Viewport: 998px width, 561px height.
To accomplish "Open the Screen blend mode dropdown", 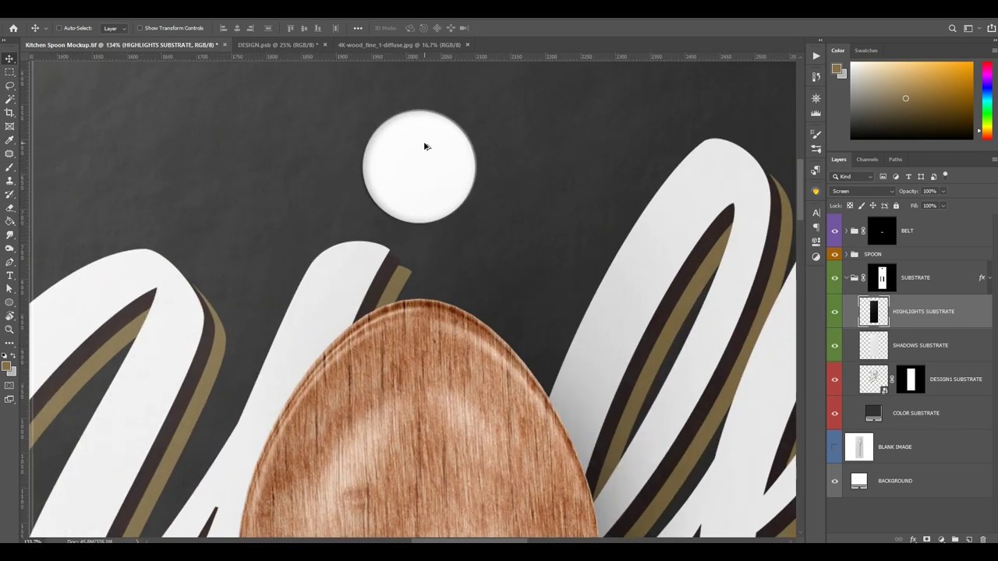I will click(863, 191).
